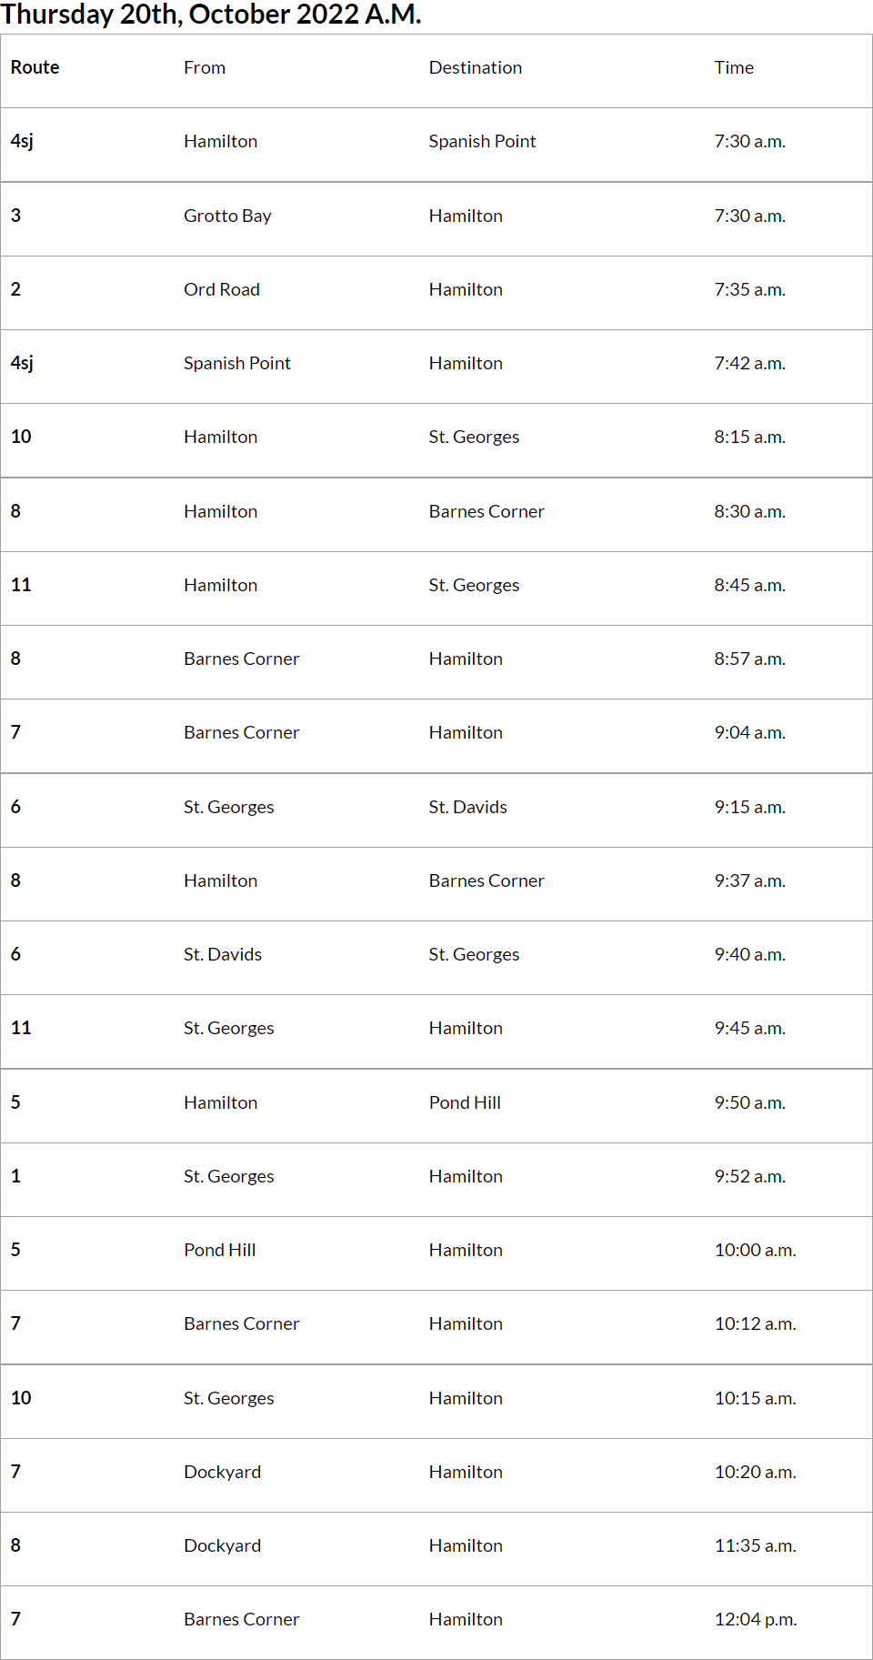Click the 12:04 p.m. time entry
The image size is (873, 1660).
pos(755,1620)
